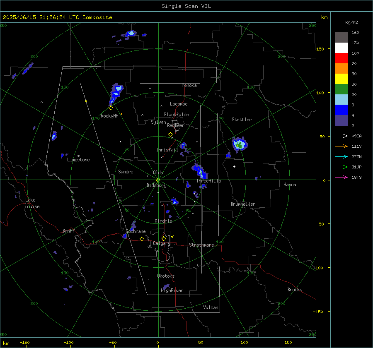
Task: Click the HighRiver label
Action: [x=172, y=290]
